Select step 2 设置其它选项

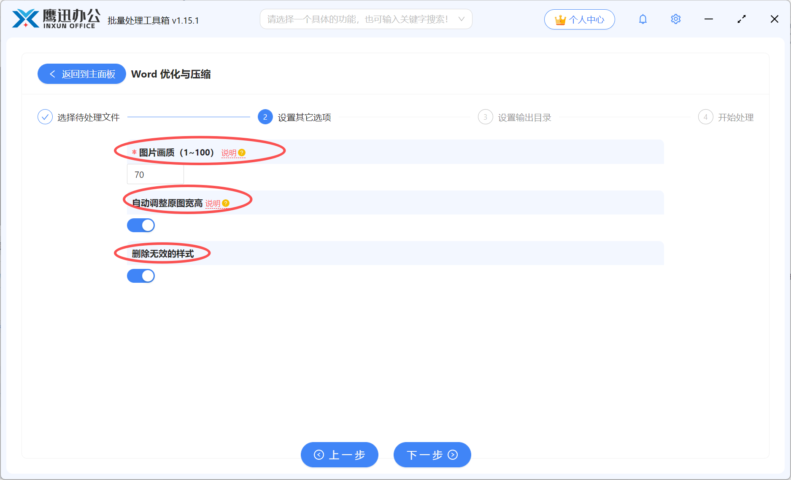[294, 117]
